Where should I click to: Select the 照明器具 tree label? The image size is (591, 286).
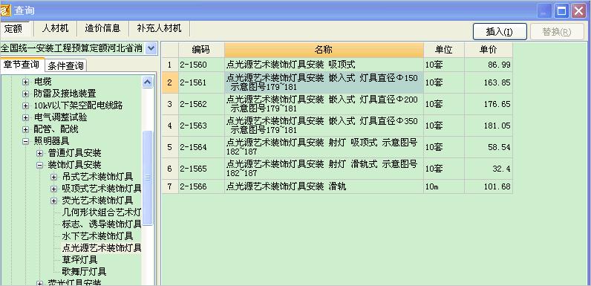coord(51,142)
